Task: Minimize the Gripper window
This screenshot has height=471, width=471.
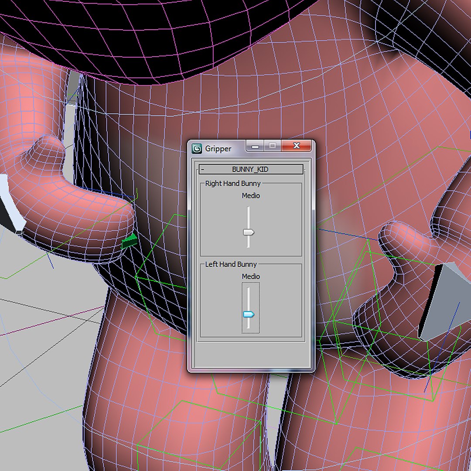Action: click(255, 146)
